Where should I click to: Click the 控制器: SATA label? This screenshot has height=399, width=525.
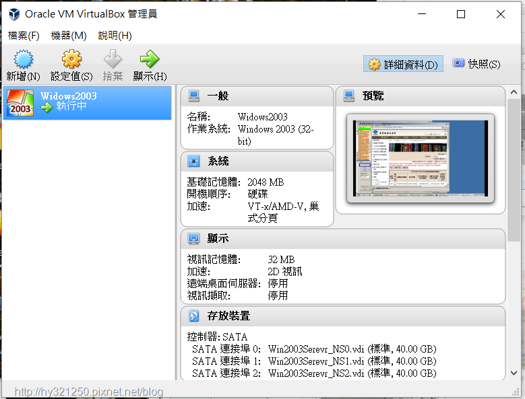point(217,336)
